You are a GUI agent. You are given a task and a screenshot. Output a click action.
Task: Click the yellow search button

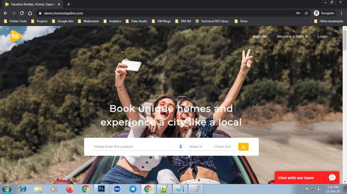(x=243, y=147)
